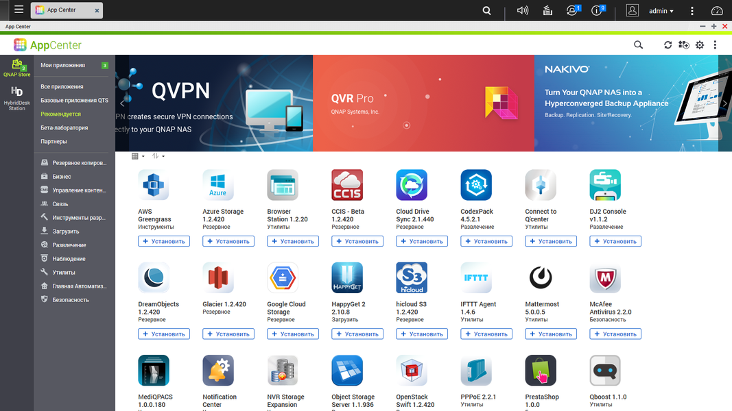Open hicloud S3 app icon
The width and height of the screenshot is (732, 411).
pyautogui.click(x=412, y=277)
